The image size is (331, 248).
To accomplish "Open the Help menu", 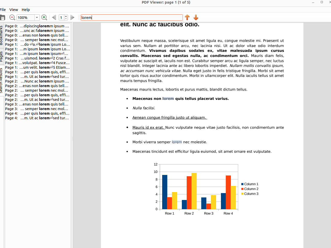I will [26, 10].
